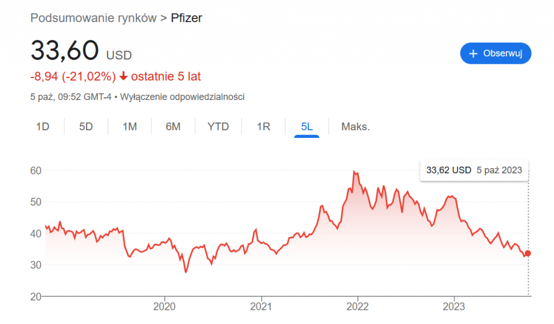Screen dimensions: 554x324
Task: Open the 6M time range view
Action: click(x=173, y=127)
